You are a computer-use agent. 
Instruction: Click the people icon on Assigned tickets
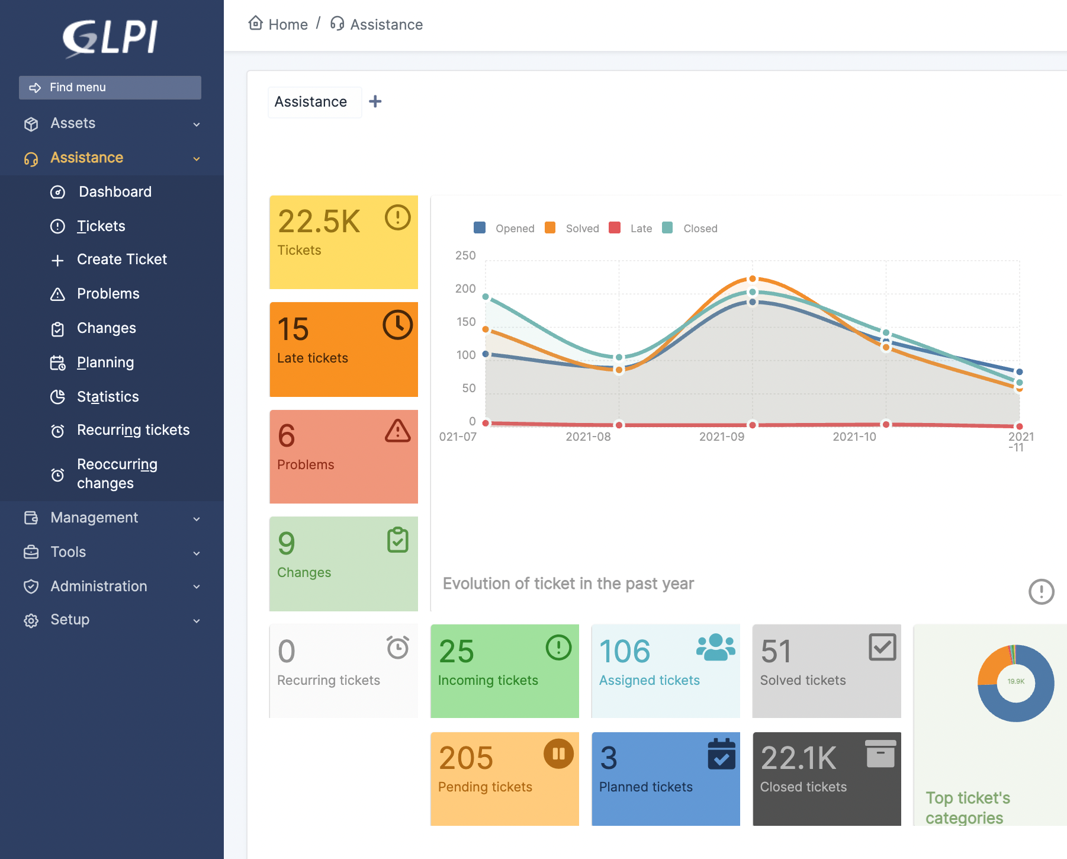tap(715, 647)
